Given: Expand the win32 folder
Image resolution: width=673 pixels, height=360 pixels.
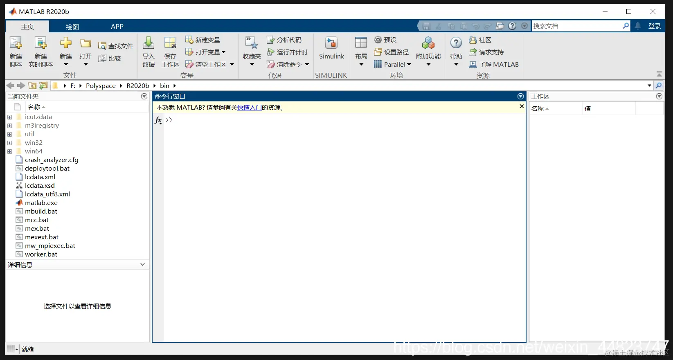Looking at the screenshot, I should coord(9,143).
